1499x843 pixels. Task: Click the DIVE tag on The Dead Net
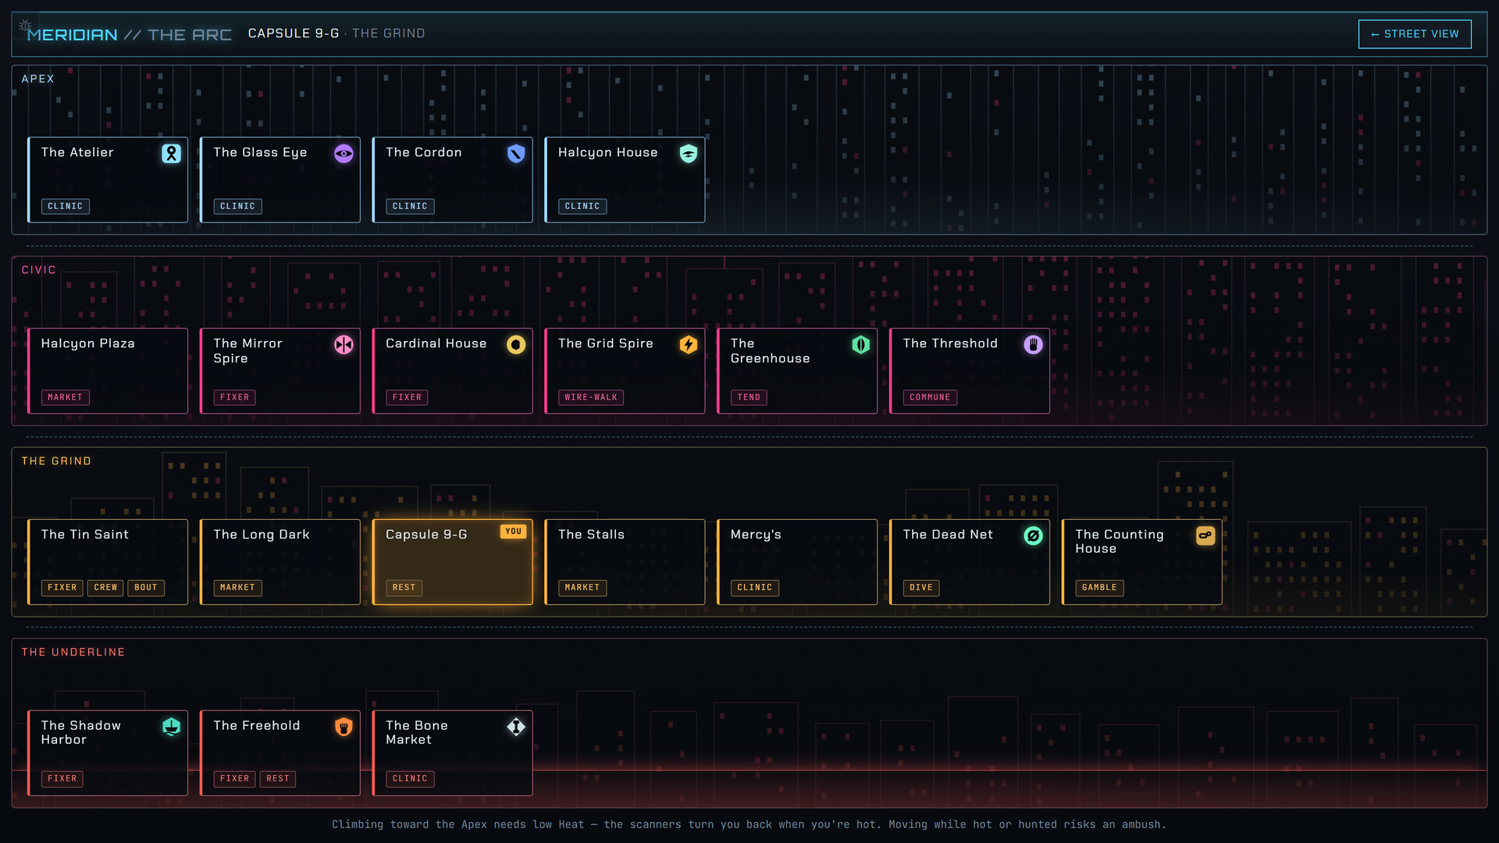(921, 588)
